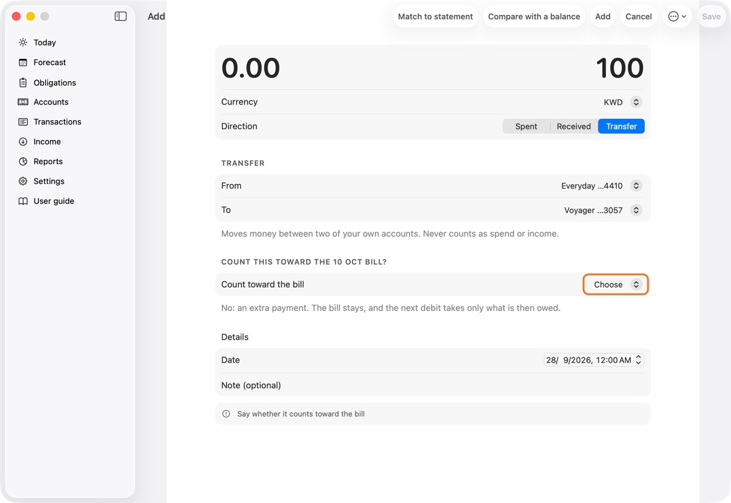Click the large 0.00 amount text
The width and height of the screenshot is (731, 503).
tap(251, 68)
